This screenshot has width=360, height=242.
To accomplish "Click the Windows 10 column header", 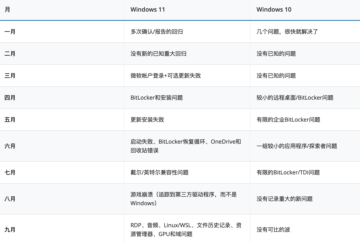I will tap(274, 10).
